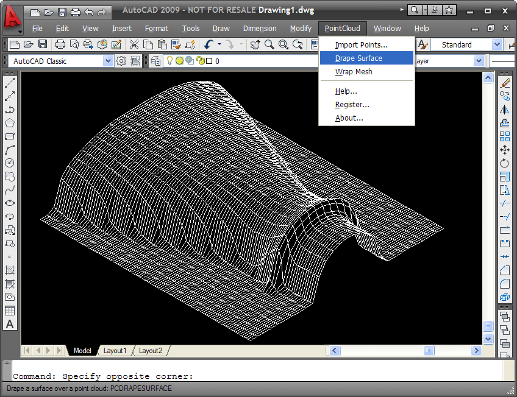Open the Dimension menu
This screenshot has height=397, width=517.
[260, 29]
